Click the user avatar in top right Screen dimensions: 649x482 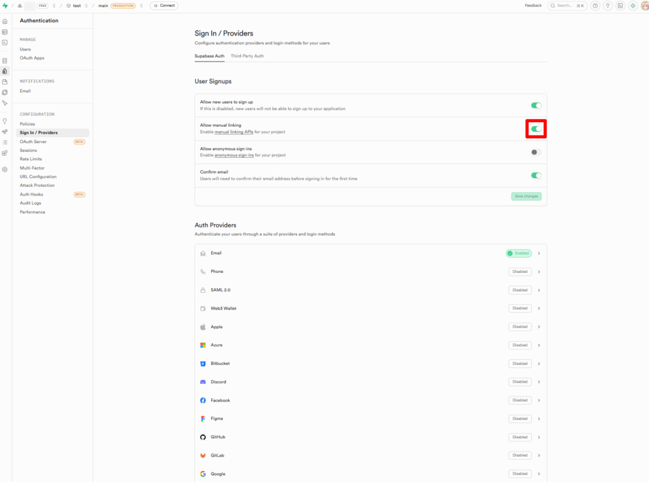[645, 6]
